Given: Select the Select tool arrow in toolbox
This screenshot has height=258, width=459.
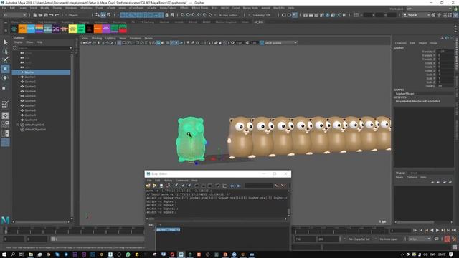Looking at the screenshot, I should pos(5,42).
